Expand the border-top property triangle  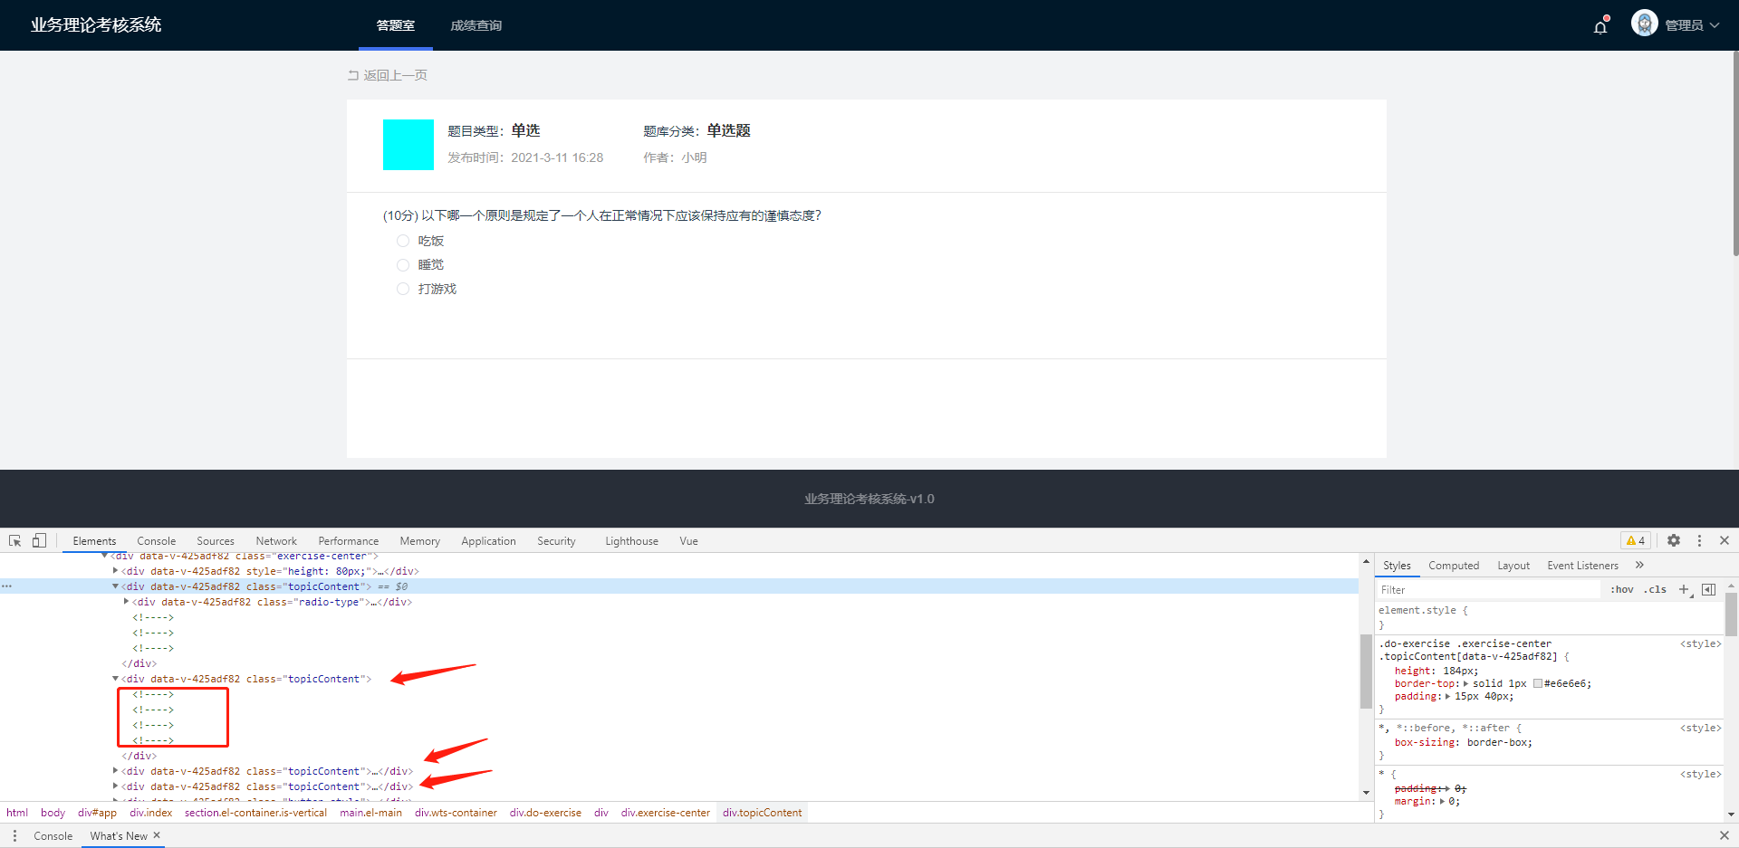tap(1466, 683)
